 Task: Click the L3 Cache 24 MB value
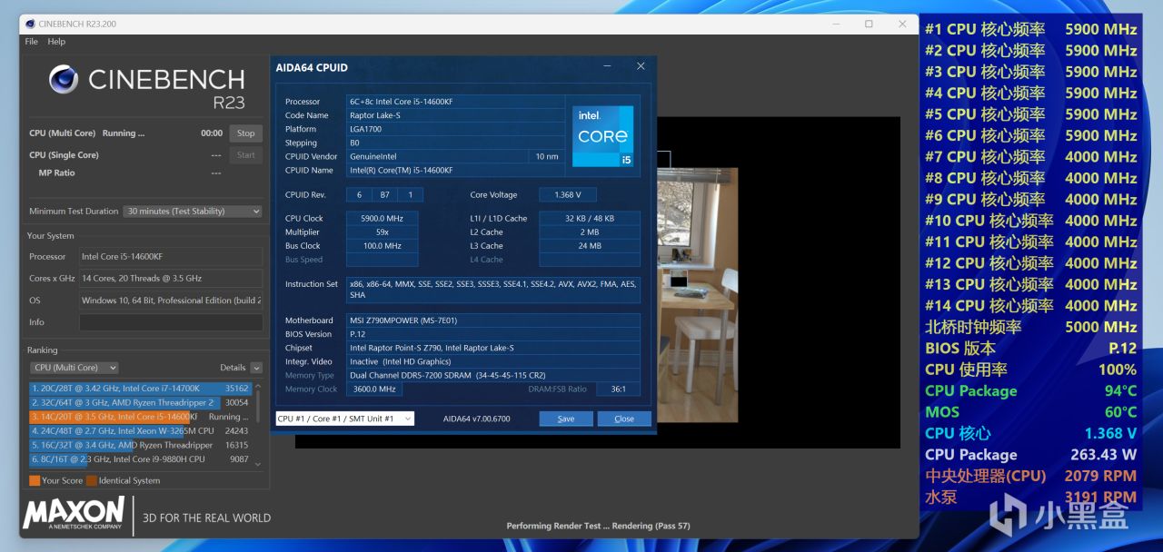[x=590, y=245]
